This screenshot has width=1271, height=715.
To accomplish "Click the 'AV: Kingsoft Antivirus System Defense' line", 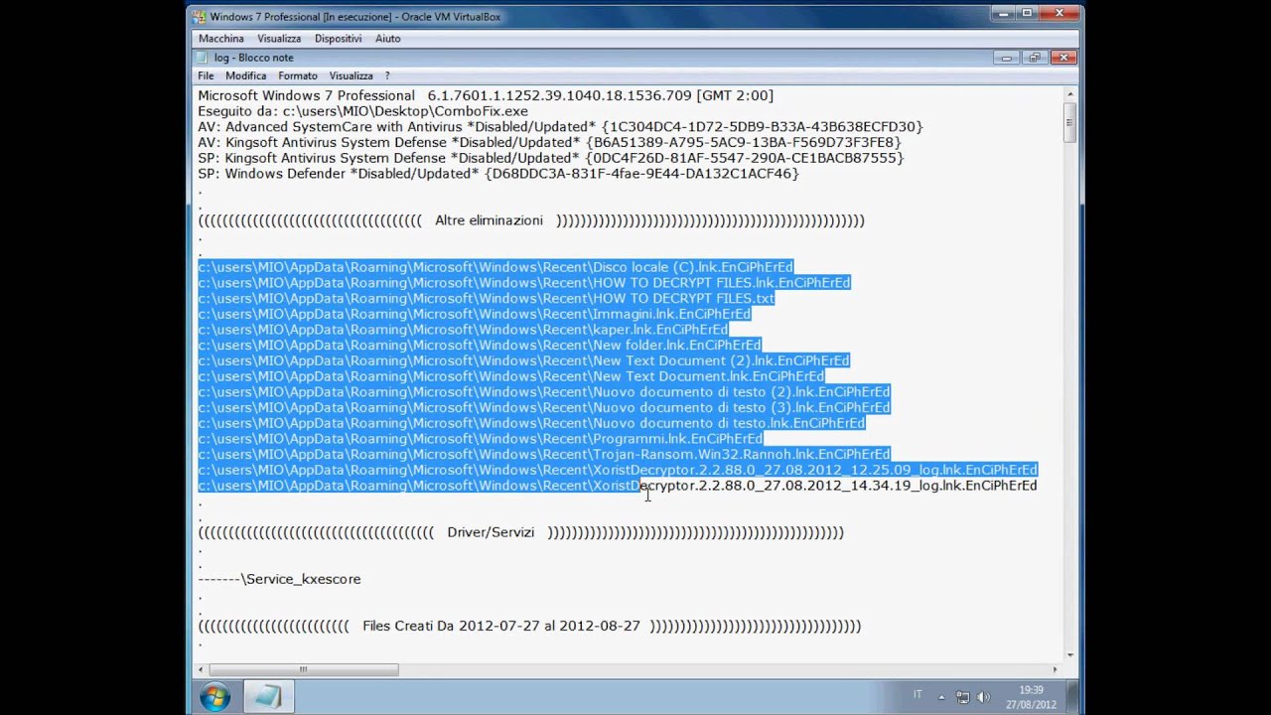I will click(549, 142).
